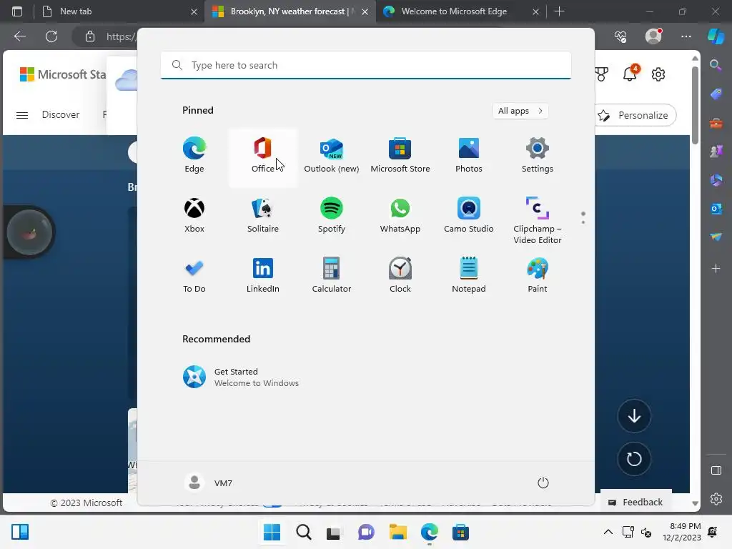Open Task View on the taskbar
This screenshot has width=732, height=549.
point(334,532)
